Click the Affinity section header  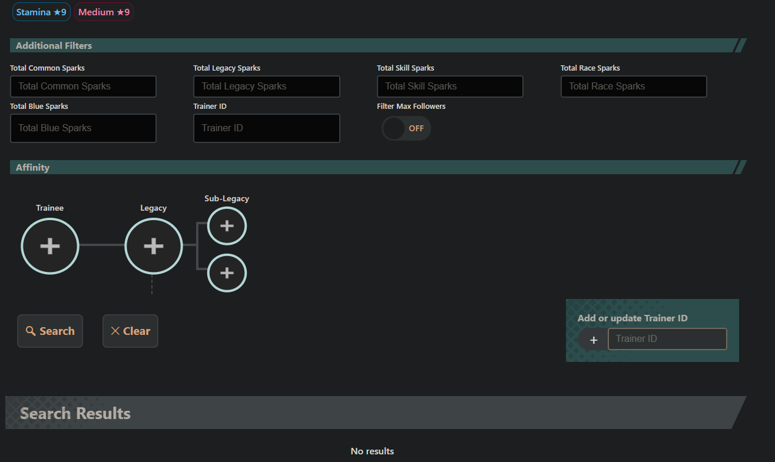[378, 167]
